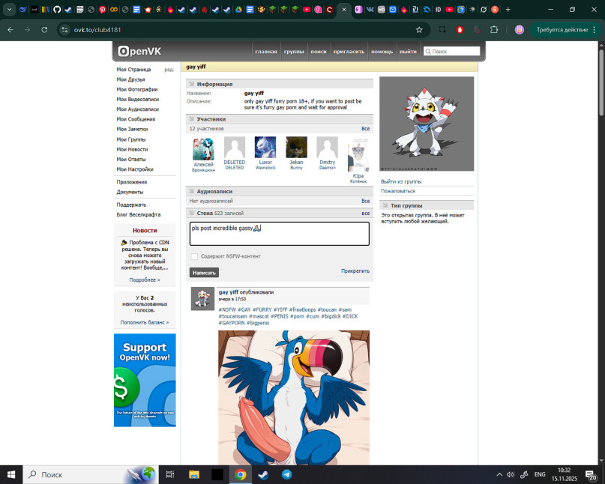Click the 'Требуется действие' button

coord(562,30)
